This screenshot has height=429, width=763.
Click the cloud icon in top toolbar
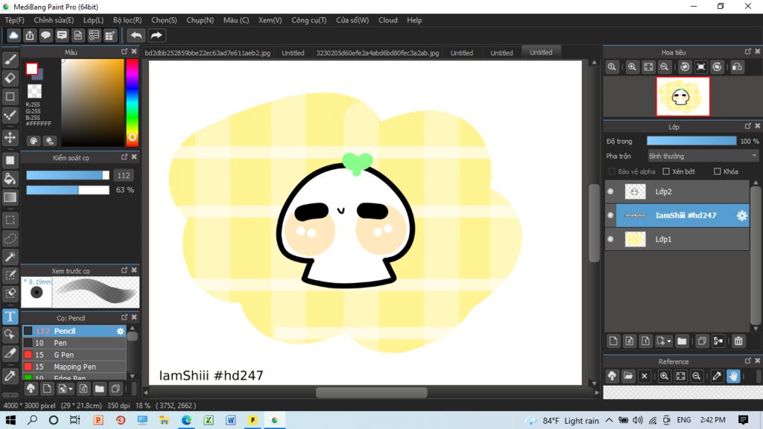pos(13,36)
